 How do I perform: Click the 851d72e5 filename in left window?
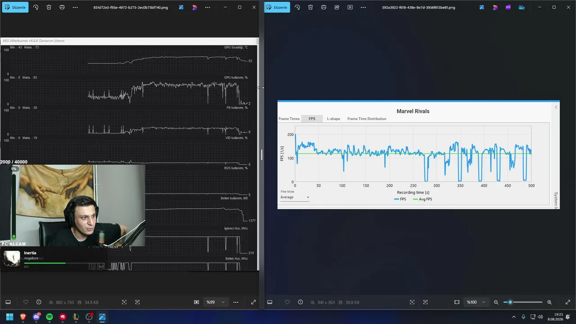pos(130,7)
